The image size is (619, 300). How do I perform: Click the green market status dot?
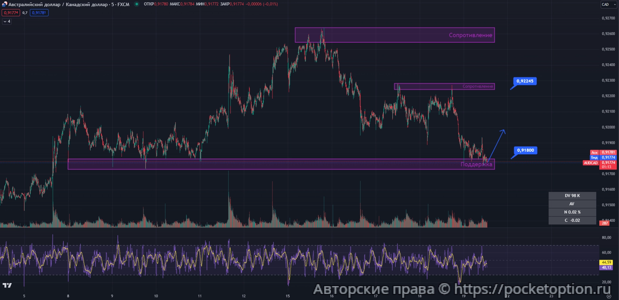[136, 4]
